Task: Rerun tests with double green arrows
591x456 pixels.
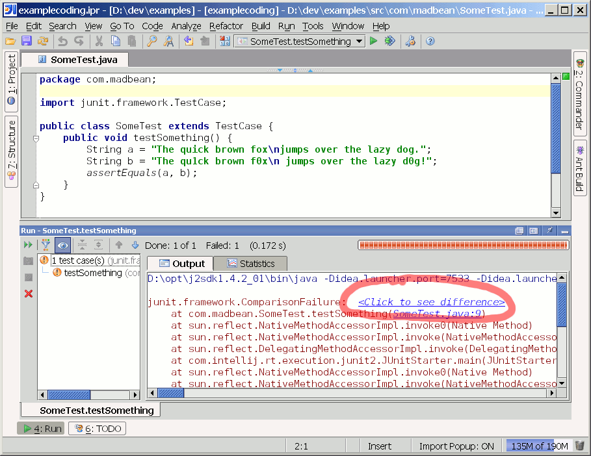Action: coord(28,245)
